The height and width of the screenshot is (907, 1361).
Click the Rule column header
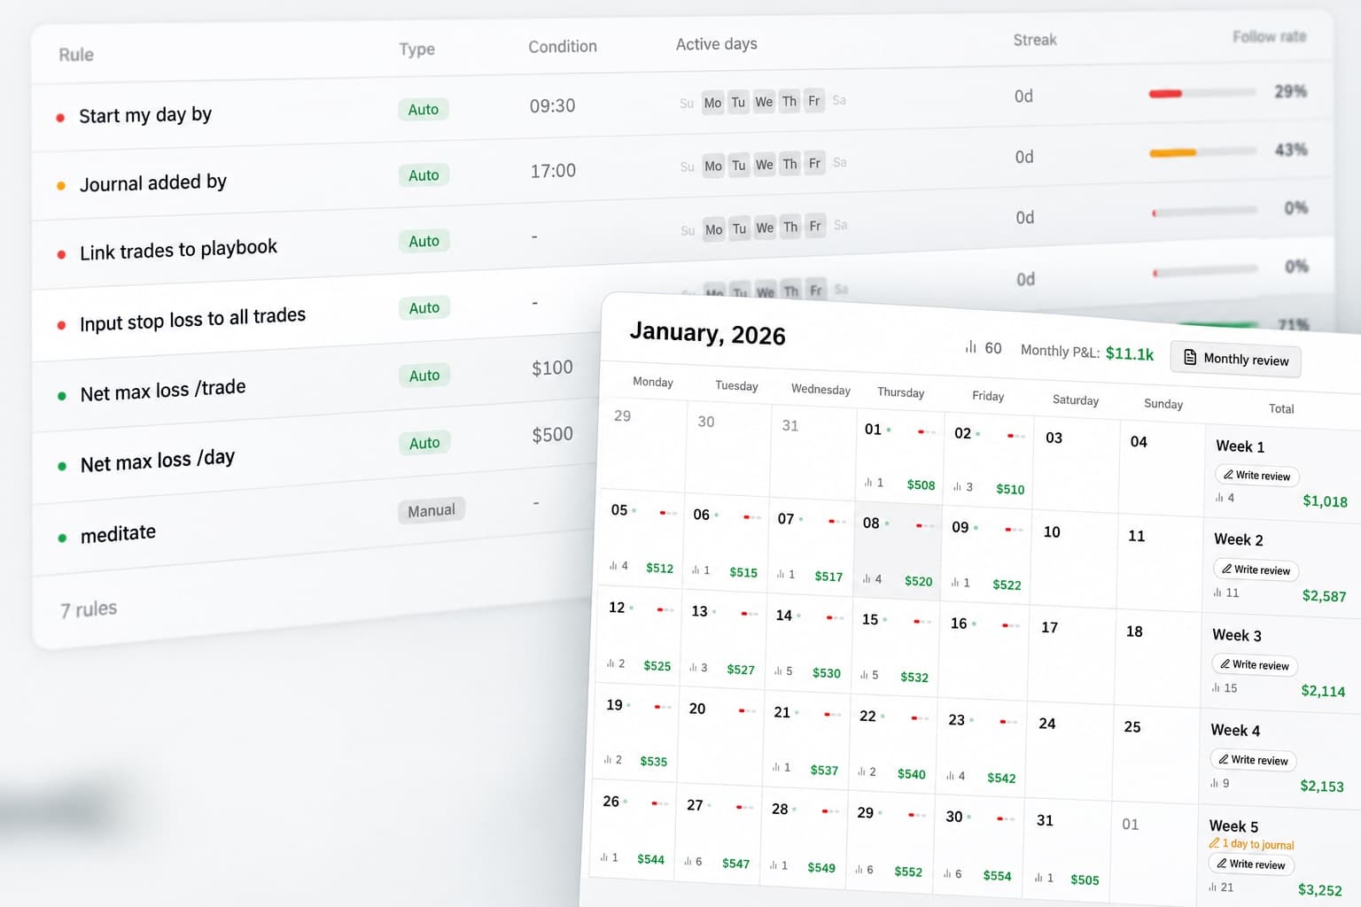pos(76,55)
